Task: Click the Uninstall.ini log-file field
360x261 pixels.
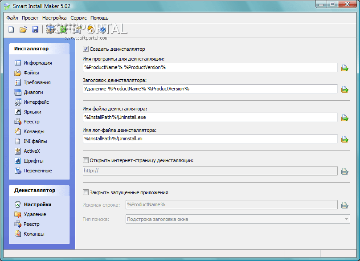Action: [x=210, y=139]
